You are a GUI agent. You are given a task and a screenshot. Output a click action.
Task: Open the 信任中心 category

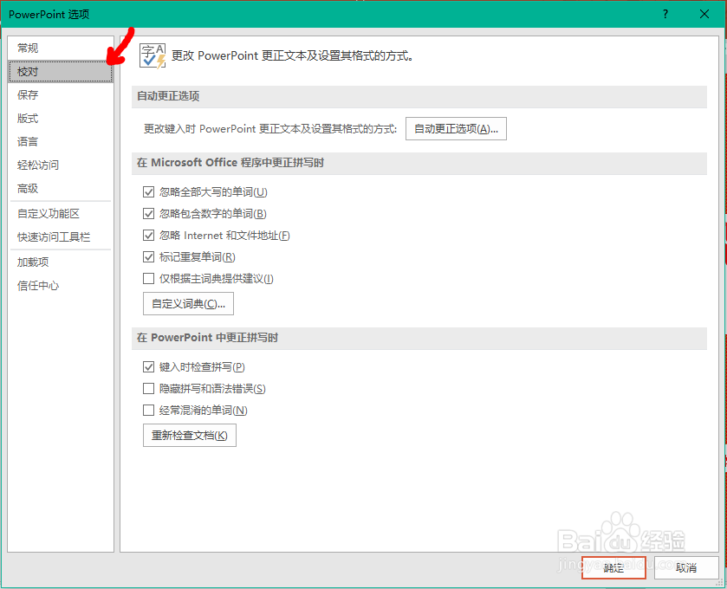pos(61,286)
